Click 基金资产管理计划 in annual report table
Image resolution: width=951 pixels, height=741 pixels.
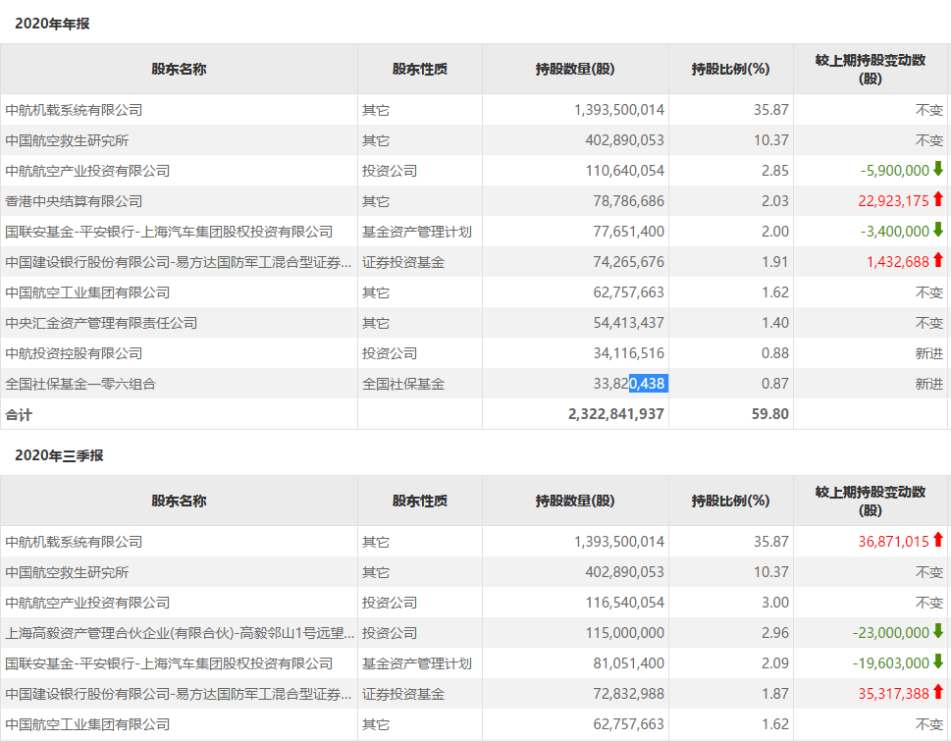click(x=417, y=232)
